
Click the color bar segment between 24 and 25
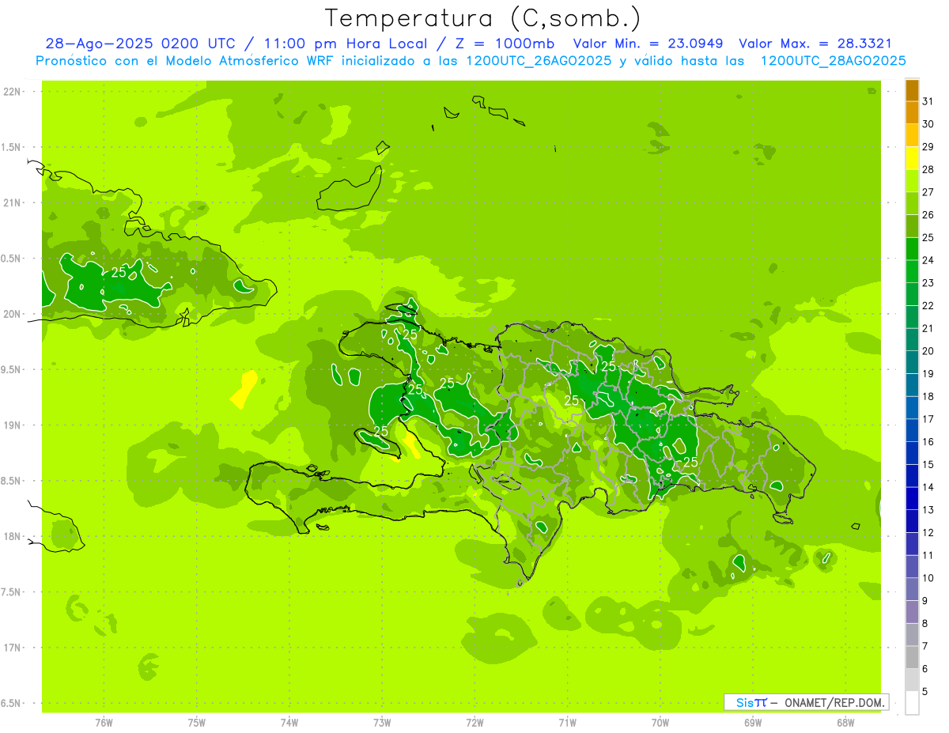click(x=912, y=249)
